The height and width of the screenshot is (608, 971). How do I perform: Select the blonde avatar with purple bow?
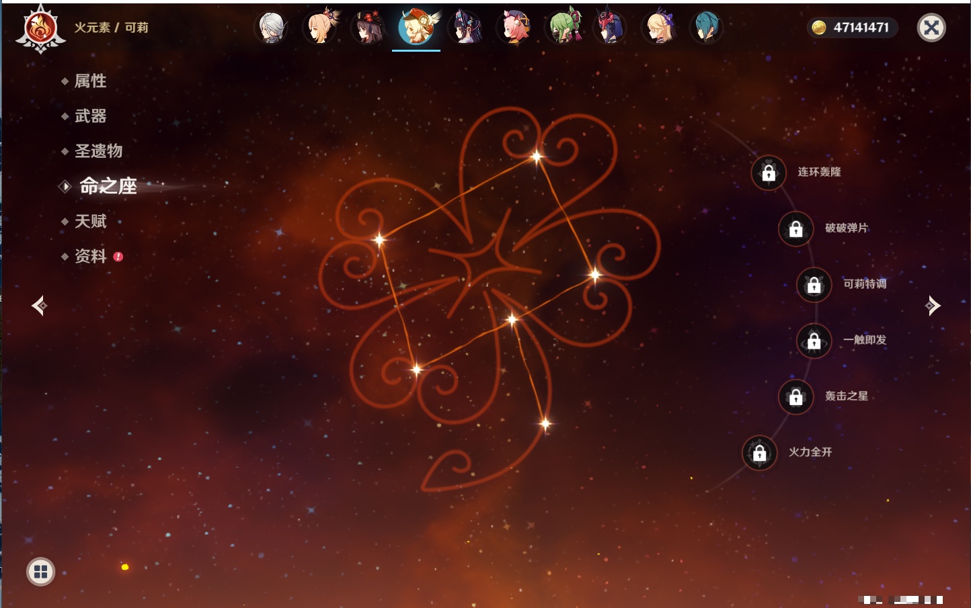[659, 28]
